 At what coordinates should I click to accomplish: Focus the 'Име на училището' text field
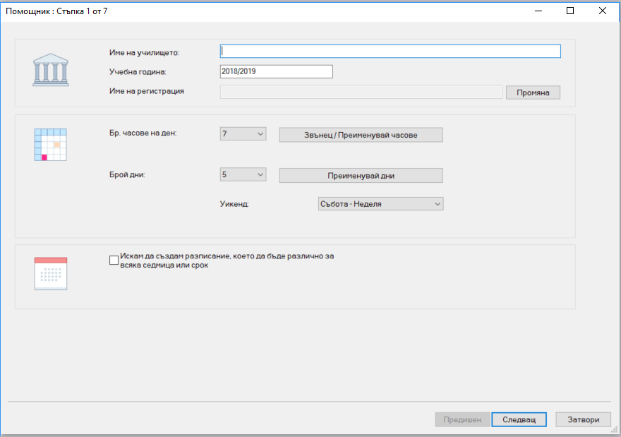coord(390,51)
